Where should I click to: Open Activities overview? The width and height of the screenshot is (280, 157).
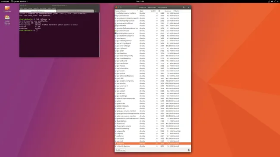[x=5, y=1]
